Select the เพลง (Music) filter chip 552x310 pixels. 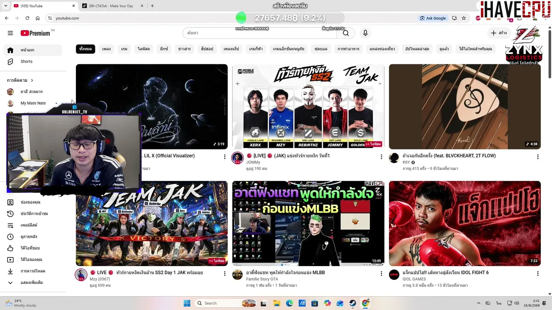pos(107,49)
